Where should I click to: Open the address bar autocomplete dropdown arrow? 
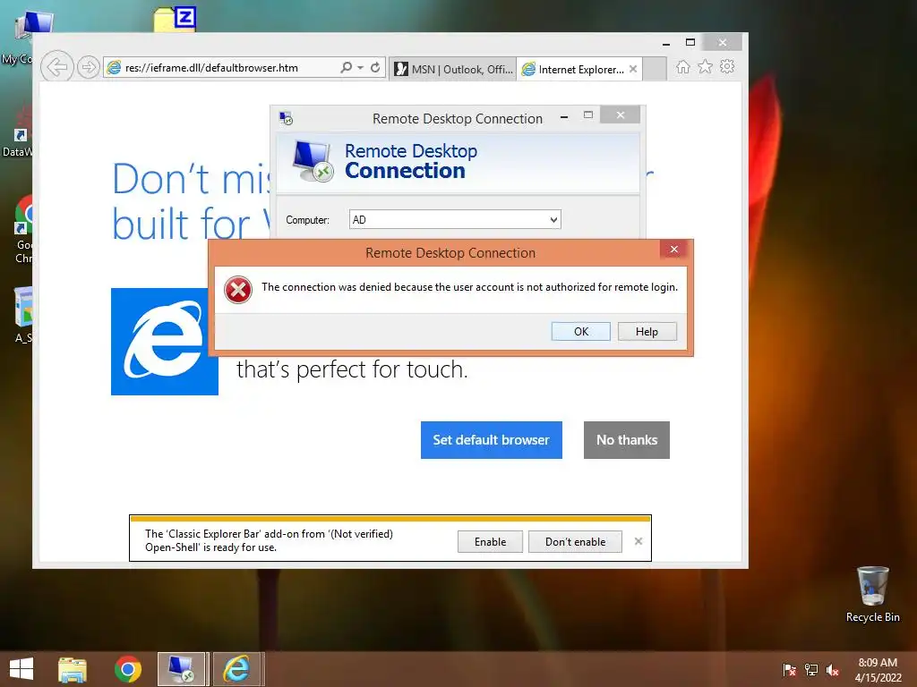tap(360, 68)
